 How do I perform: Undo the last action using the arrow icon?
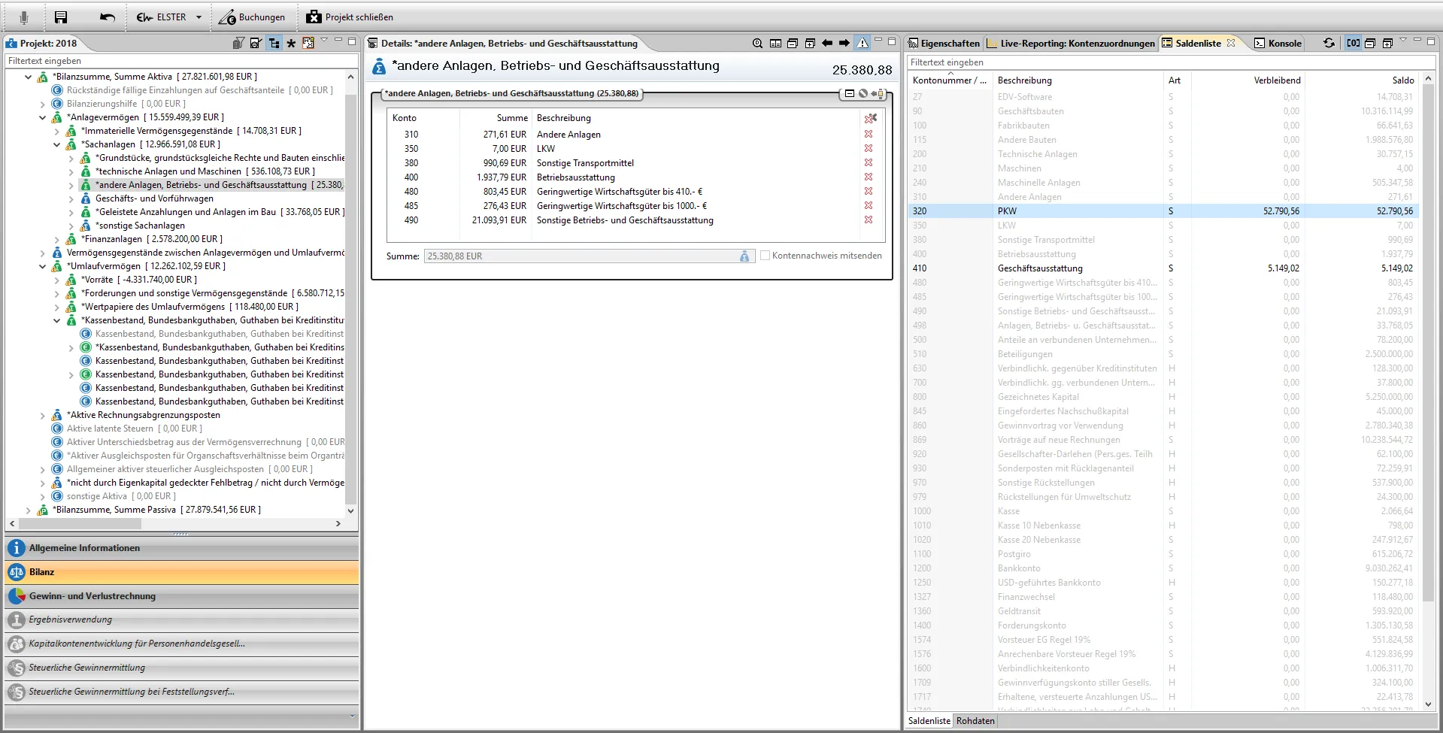point(108,17)
